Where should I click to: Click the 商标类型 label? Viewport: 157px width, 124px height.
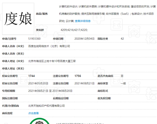click(x=103, y=83)
